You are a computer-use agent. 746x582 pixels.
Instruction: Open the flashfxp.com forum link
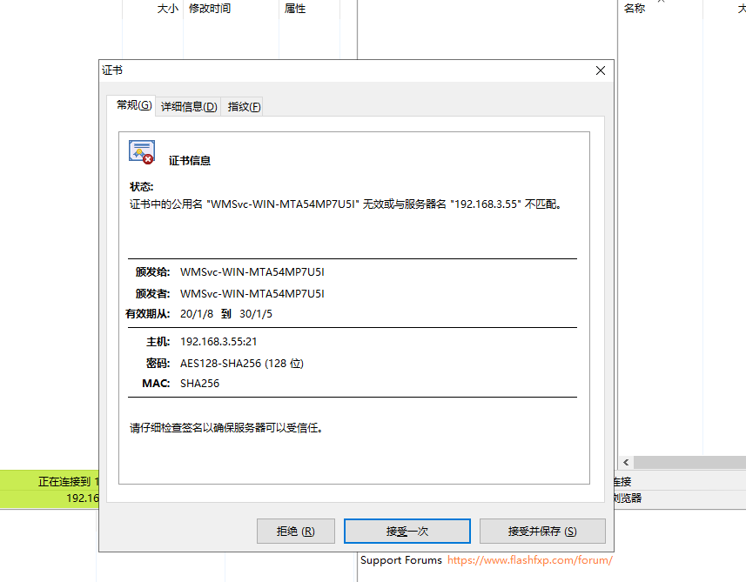point(531,561)
